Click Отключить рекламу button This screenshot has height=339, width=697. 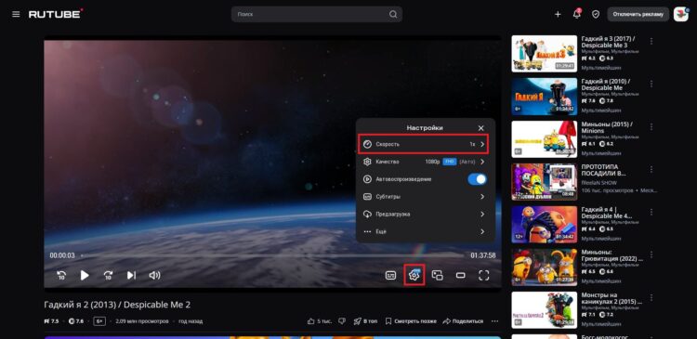tap(638, 14)
